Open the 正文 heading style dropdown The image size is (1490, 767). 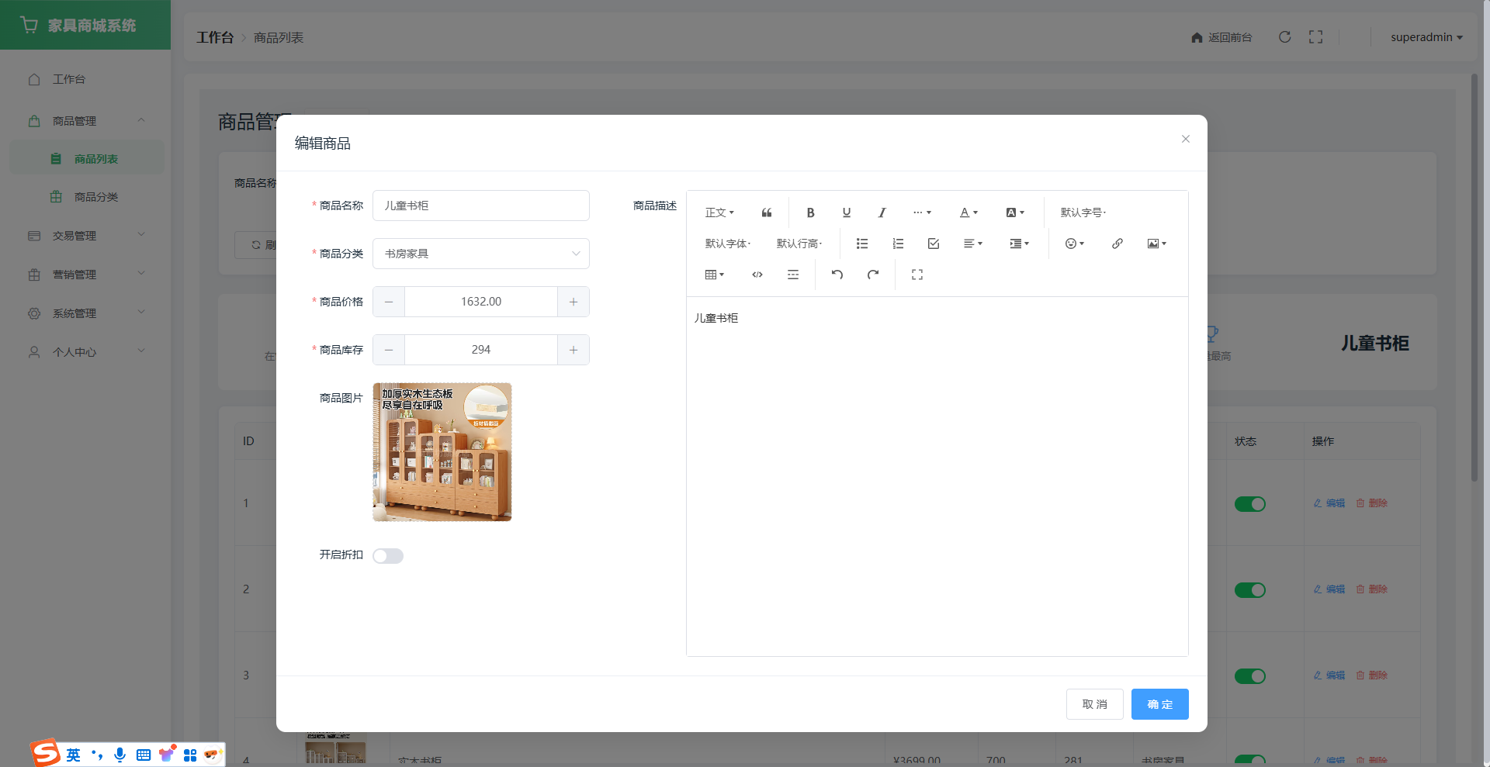(x=719, y=212)
